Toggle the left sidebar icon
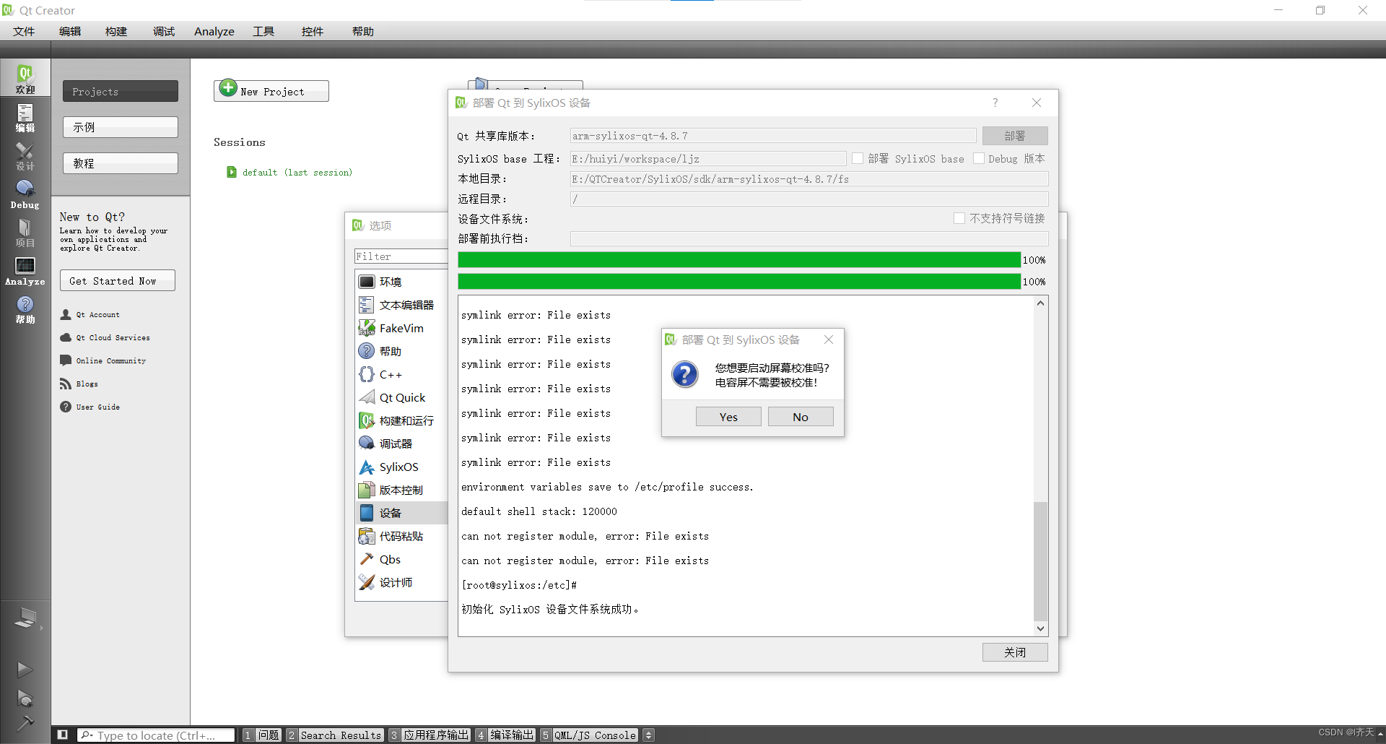 coord(63,735)
